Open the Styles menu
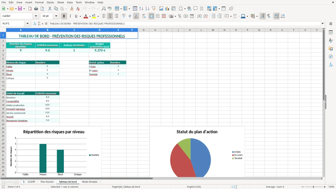This screenshot has width=336, height=189. click(50, 2)
